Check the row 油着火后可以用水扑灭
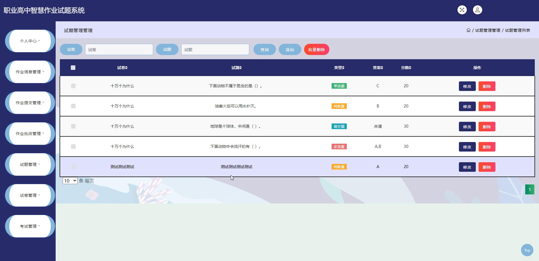This screenshot has width=539, height=261. (x=73, y=106)
